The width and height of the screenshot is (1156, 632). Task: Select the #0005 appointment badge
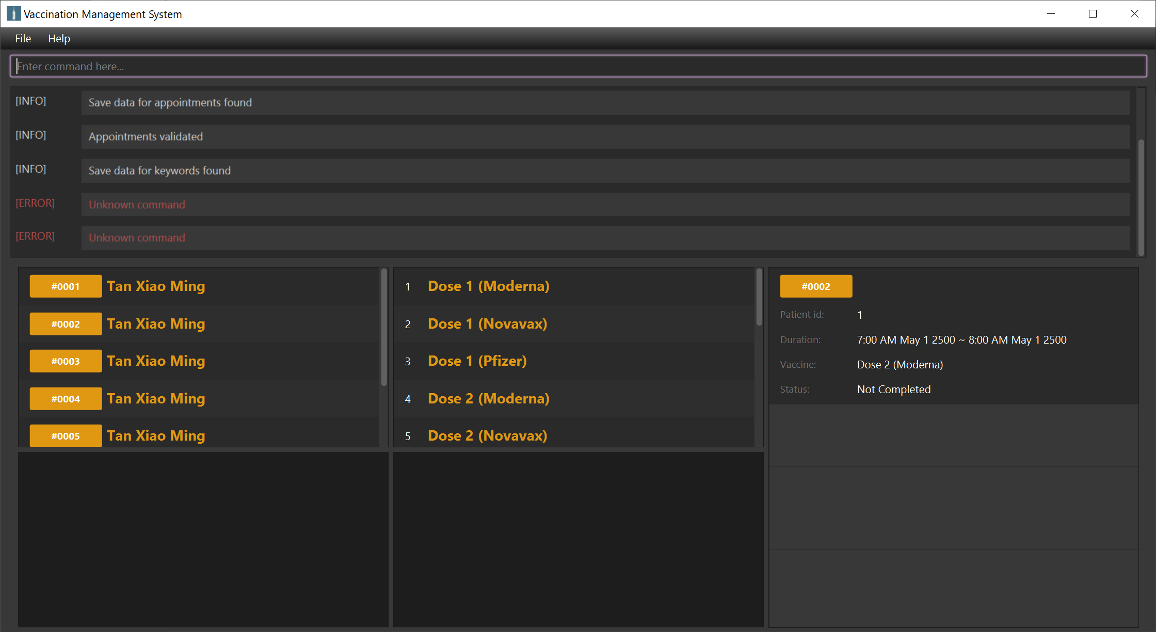click(66, 436)
